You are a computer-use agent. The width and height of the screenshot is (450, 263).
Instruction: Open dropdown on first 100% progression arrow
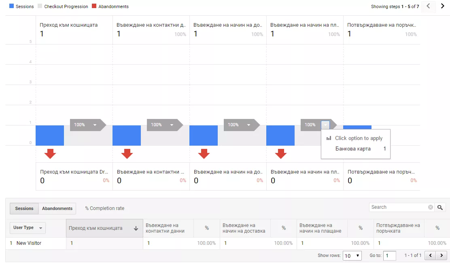tap(95, 125)
